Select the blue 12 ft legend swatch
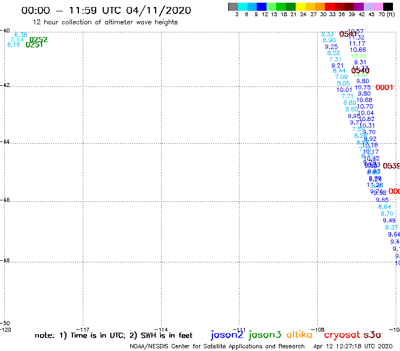 (262, 6)
